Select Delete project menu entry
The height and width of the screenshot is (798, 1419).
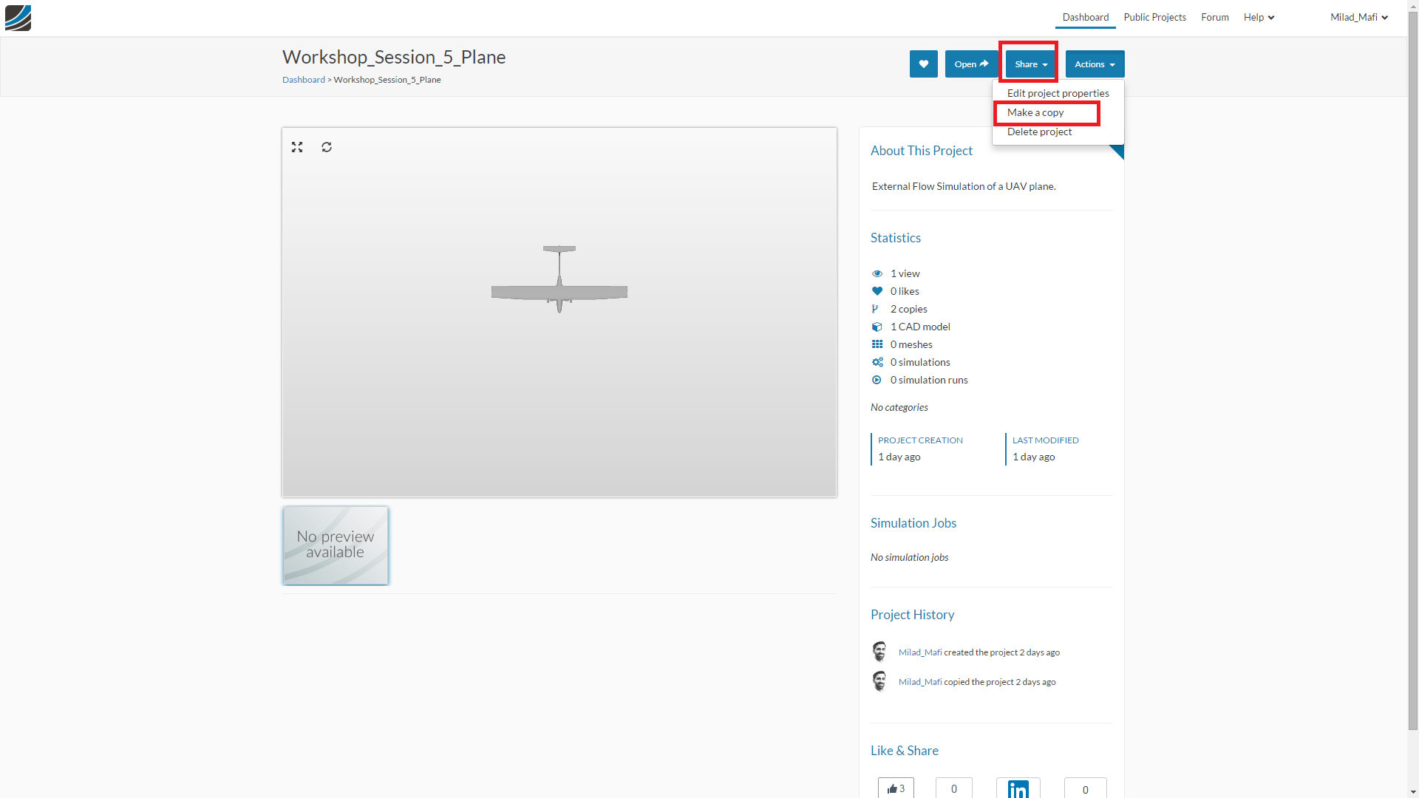tap(1039, 132)
